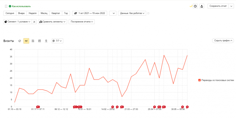Open the Сравнить сегменты dropdown

(x=53, y=22)
